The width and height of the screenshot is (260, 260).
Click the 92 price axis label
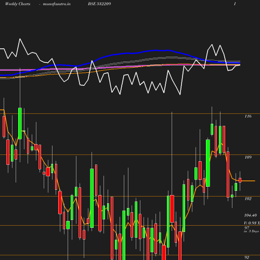(247, 257)
